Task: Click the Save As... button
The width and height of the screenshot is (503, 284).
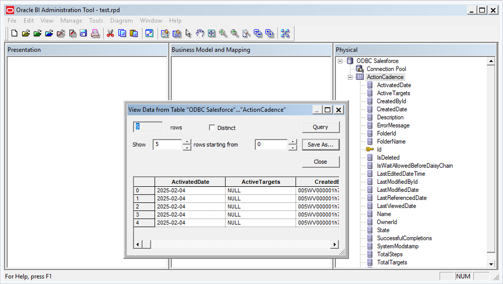Action: (x=321, y=145)
